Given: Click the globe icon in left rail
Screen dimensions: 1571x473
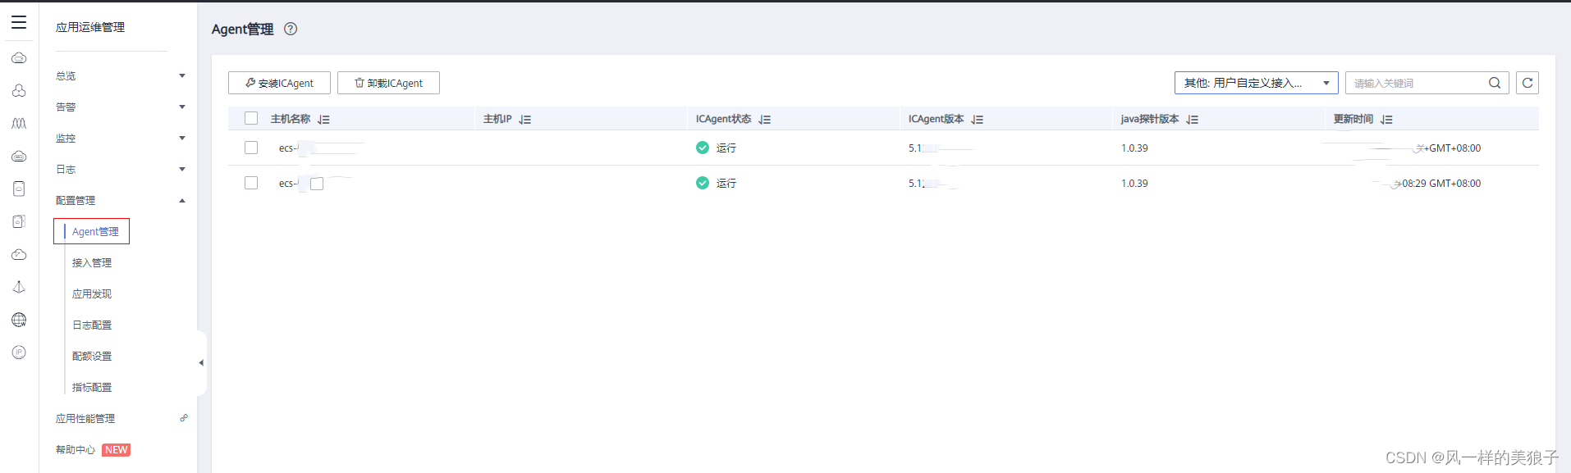Looking at the screenshot, I should pos(19,320).
